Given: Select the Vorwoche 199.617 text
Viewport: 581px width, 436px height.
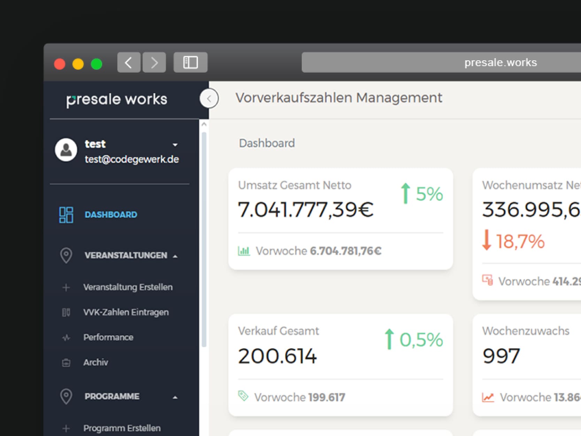Looking at the screenshot, I should (x=300, y=397).
